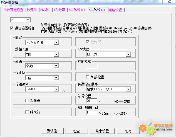
Task: Toggle the 通信设置操作 checkbox
Action: (x=12, y=28)
